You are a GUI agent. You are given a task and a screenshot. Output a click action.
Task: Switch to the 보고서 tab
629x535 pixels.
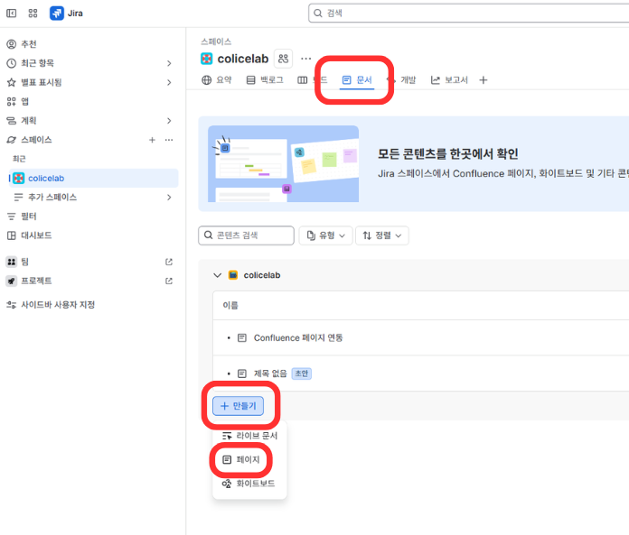pyautogui.click(x=449, y=80)
